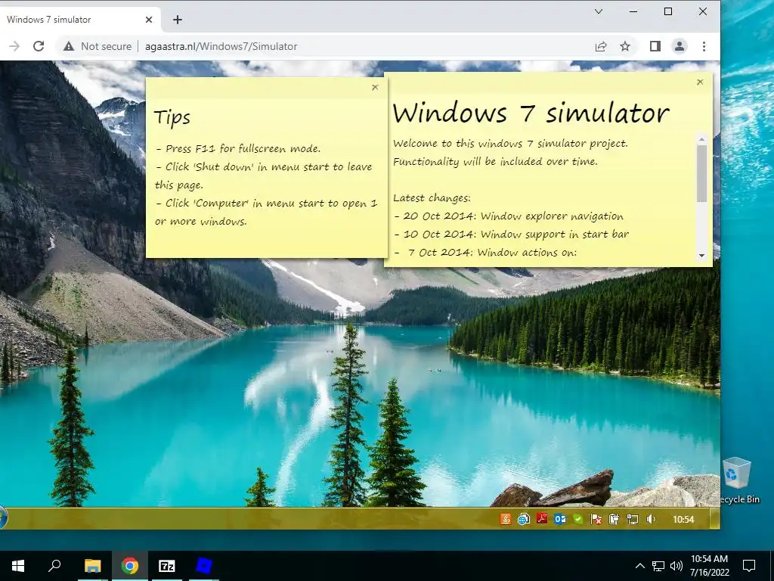Viewport: 774px width, 581px height.
Task: Open Windows 10 Start button
Action: point(18,566)
